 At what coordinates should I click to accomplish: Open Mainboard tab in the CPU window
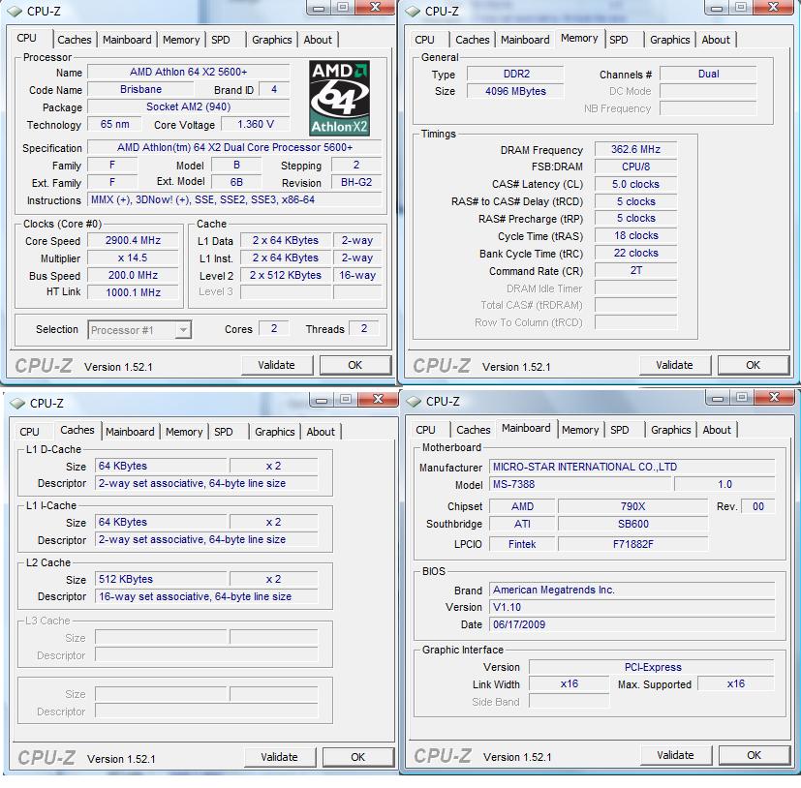pos(127,40)
